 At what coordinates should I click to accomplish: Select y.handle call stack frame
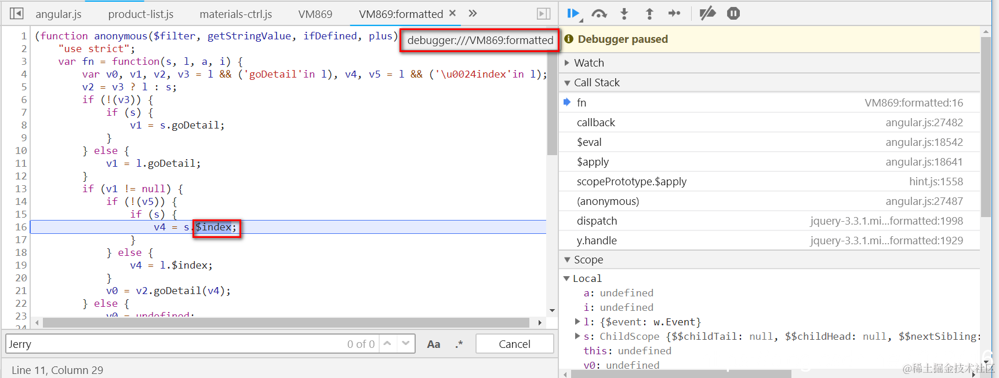pyautogui.click(x=769, y=240)
